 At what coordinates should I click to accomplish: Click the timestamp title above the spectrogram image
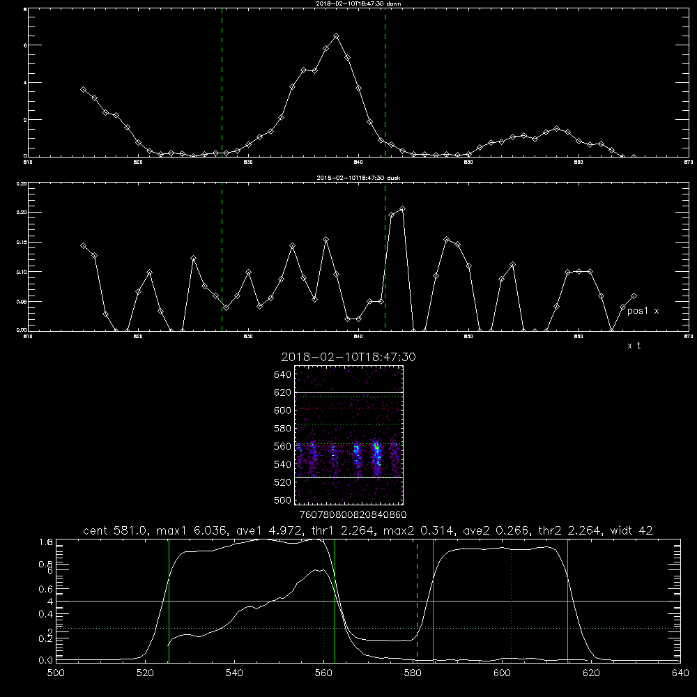348,357
